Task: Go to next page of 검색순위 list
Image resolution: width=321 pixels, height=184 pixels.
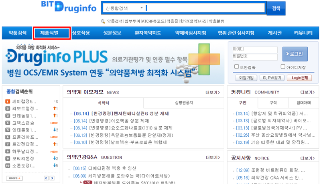Action: coord(52,178)
